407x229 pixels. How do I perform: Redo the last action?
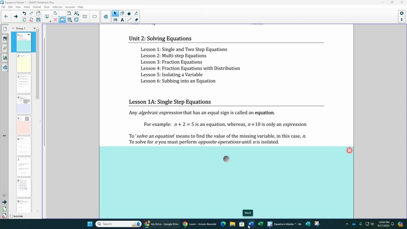point(31,13)
